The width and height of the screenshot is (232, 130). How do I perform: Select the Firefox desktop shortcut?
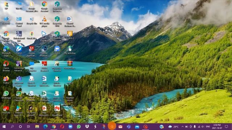pos(6,80)
